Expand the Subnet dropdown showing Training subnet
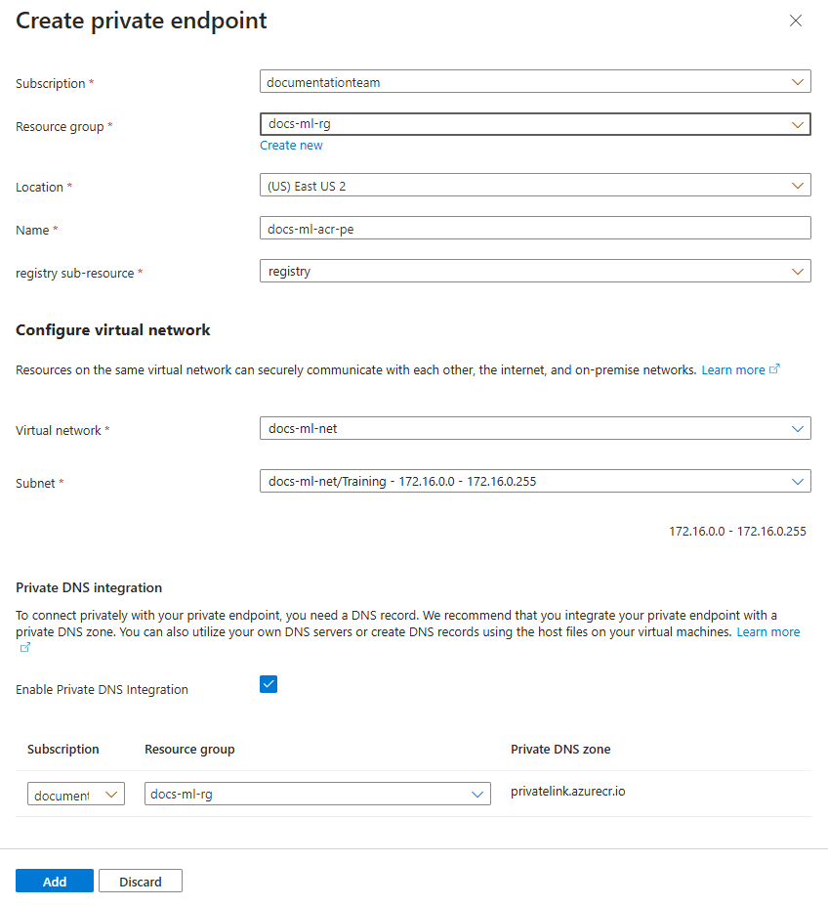Image resolution: width=828 pixels, height=906 pixels. (799, 481)
